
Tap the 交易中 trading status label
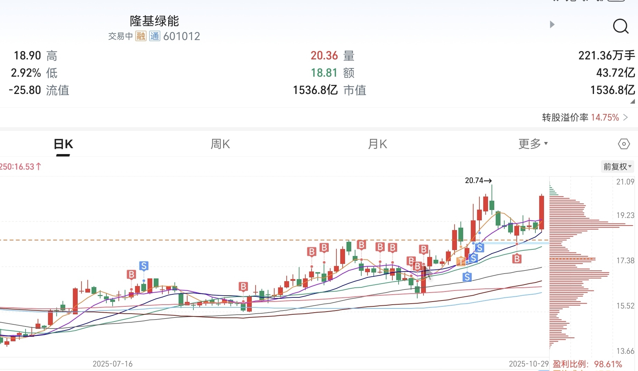tap(121, 36)
